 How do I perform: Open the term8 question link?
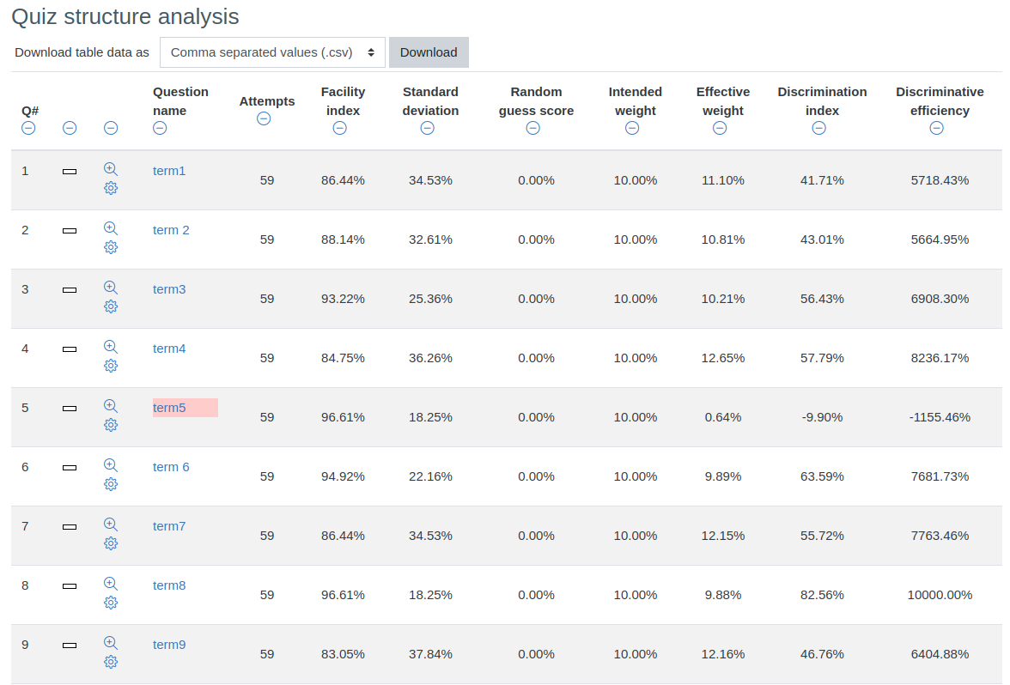[168, 585]
